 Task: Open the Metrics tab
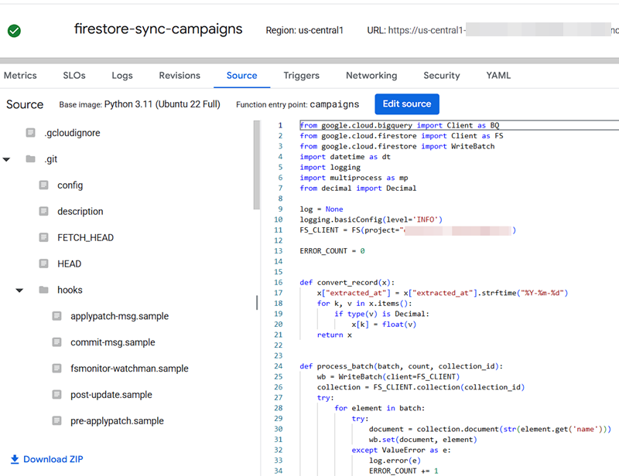click(x=20, y=75)
